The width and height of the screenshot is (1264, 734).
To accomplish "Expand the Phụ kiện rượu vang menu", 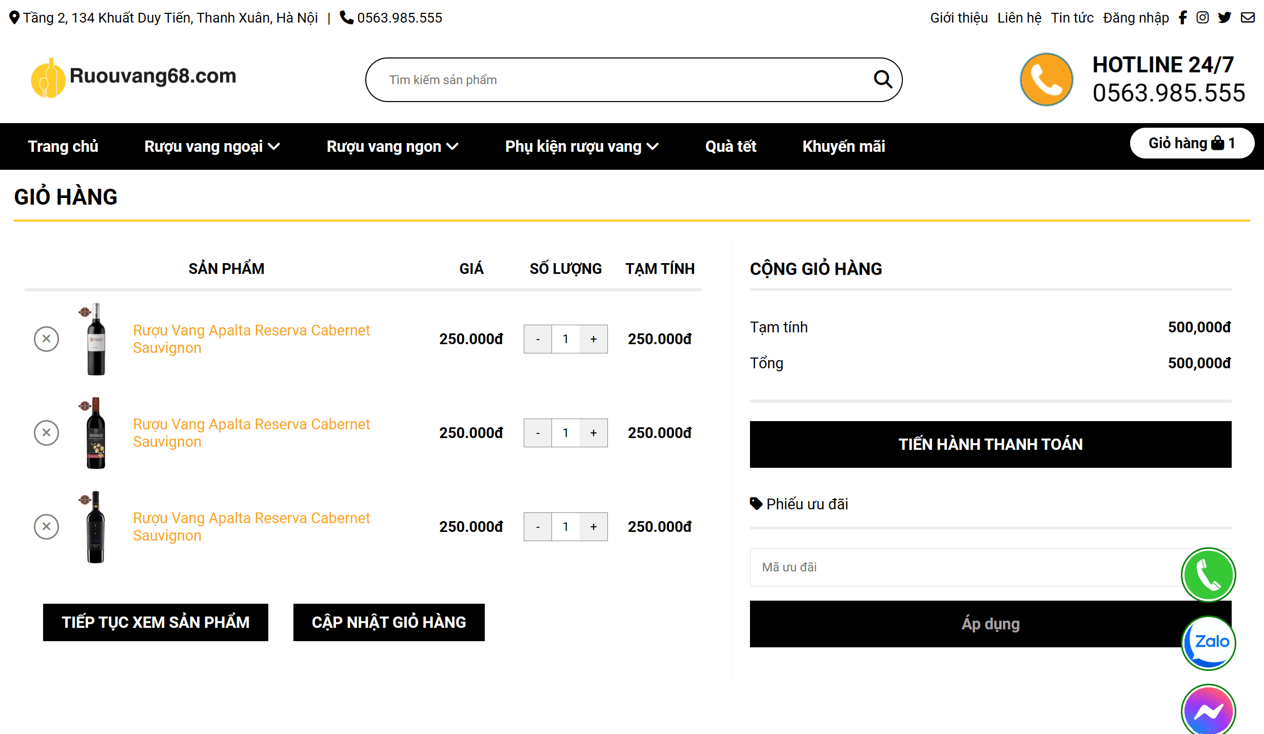I will pyautogui.click(x=582, y=146).
